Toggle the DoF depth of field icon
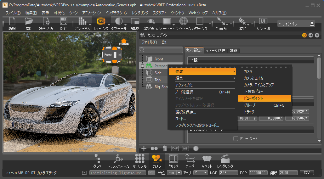324x179 pixels. point(175,148)
